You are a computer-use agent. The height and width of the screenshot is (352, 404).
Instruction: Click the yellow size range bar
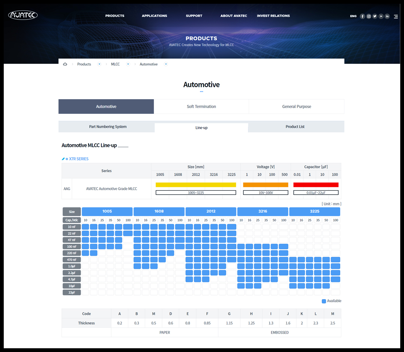(196, 185)
